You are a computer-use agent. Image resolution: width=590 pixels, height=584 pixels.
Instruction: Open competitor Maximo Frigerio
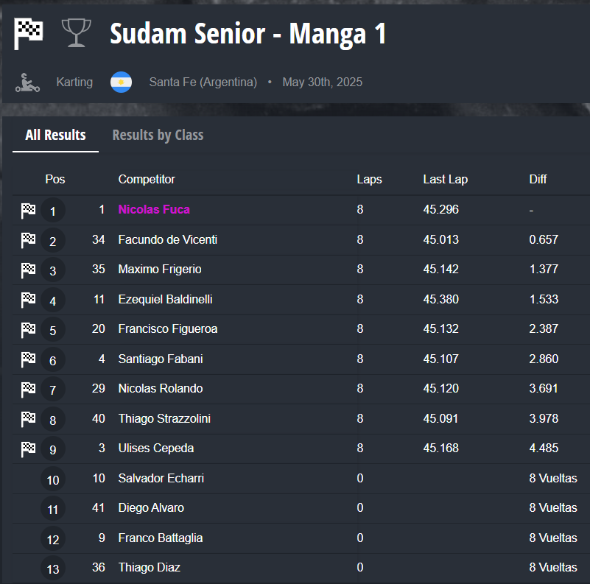pyautogui.click(x=160, y=270)
